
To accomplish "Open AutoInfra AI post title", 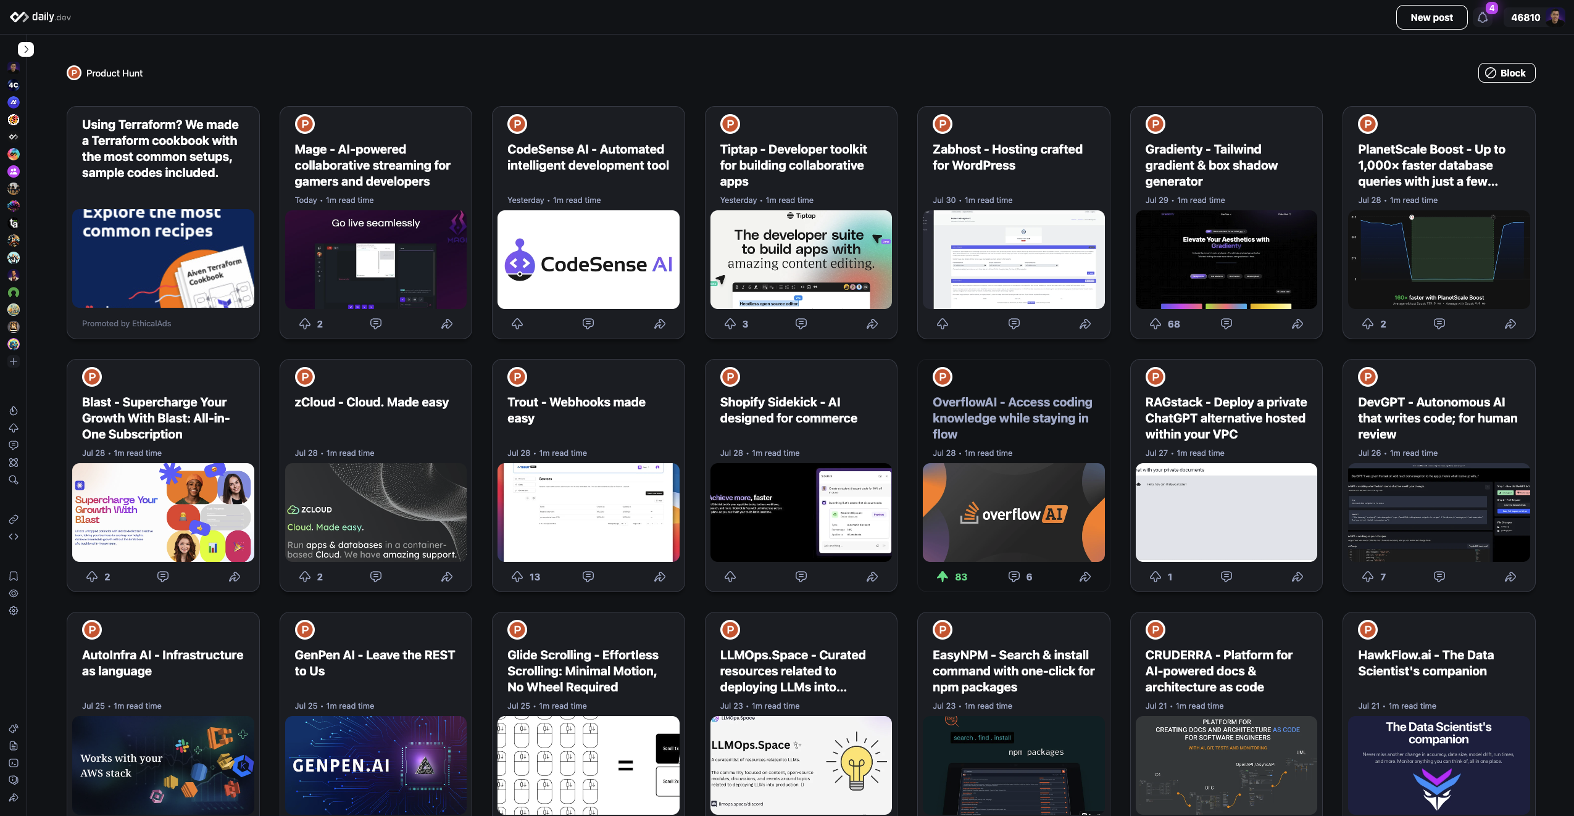I will click(162, 663).
